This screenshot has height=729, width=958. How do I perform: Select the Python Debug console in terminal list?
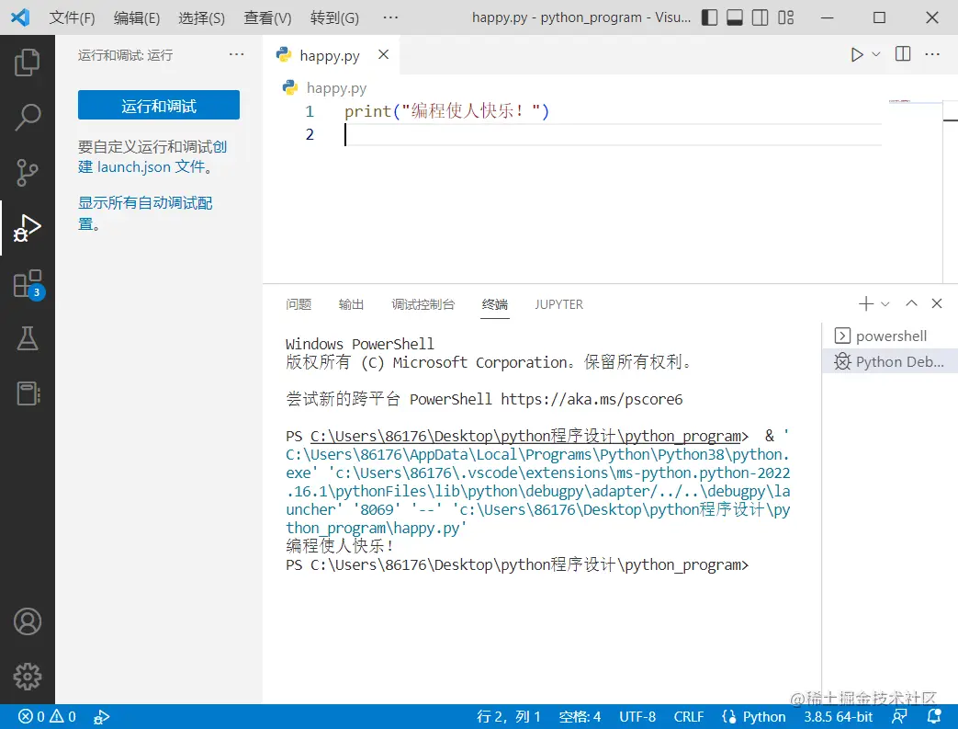889,361
